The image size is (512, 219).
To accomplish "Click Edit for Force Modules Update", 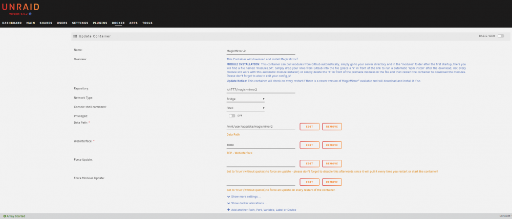I will click(x=310, y=182).
